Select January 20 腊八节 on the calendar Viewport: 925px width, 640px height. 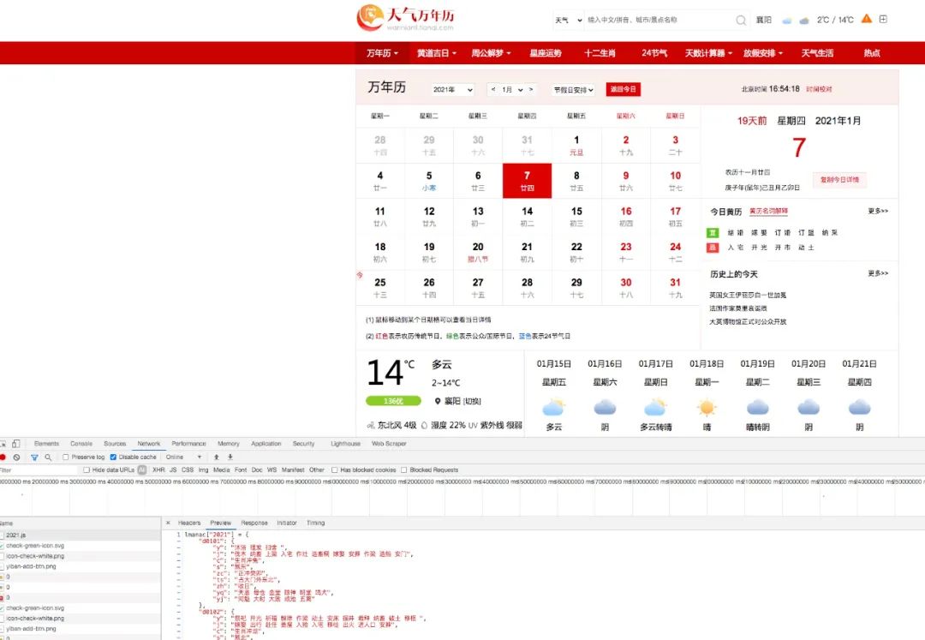[478, 252]
